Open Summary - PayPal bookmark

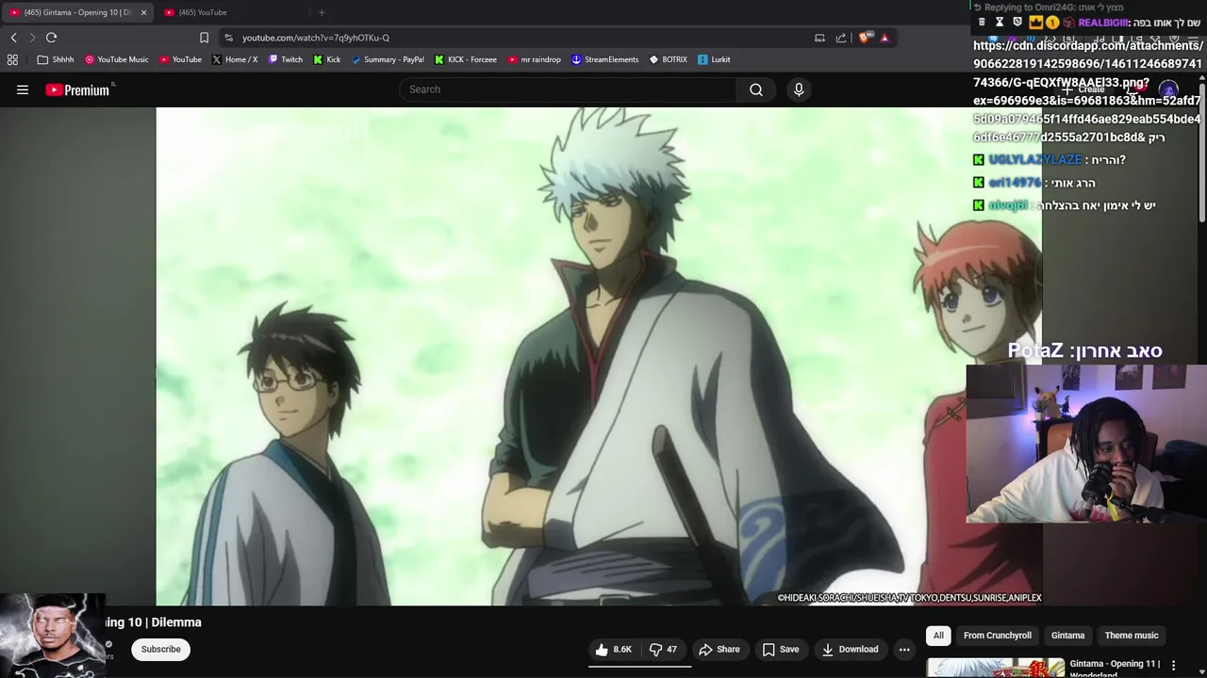pyautogui.click(x=388, y=59)
